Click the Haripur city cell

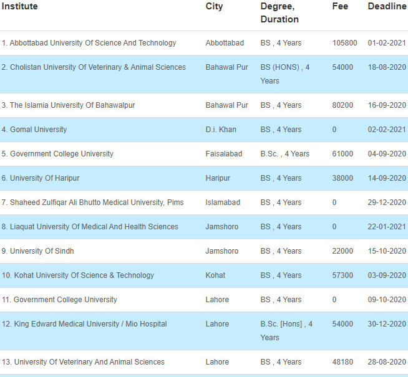(x=218, y=178)
